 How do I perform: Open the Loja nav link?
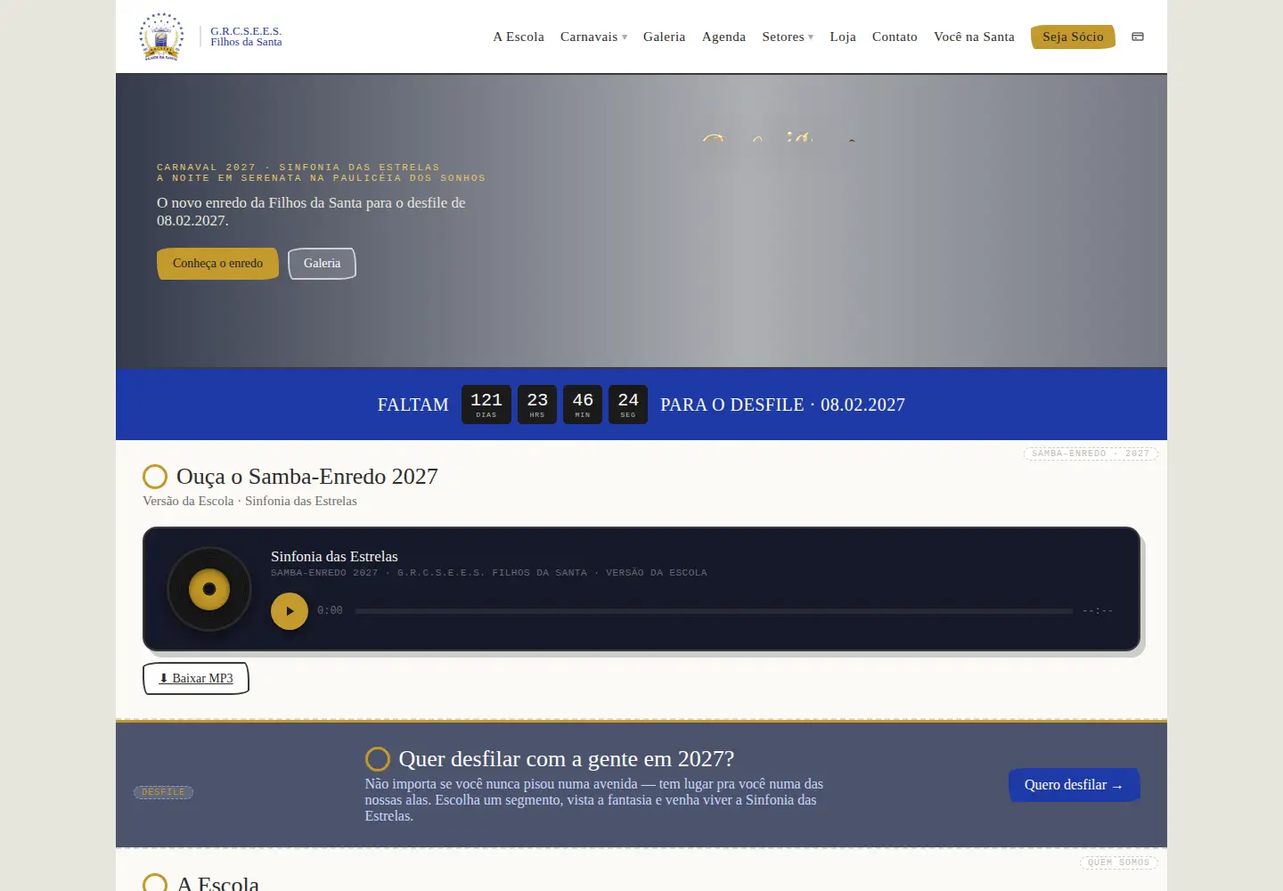(843, 37)
